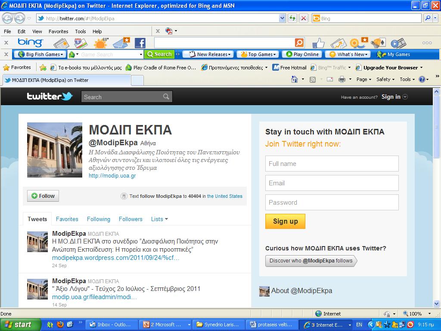Viewport: 441px width, 331px height.
Task: Open the modipekpa.wordpress.com tweet link
Action: (x=115, y=258)
